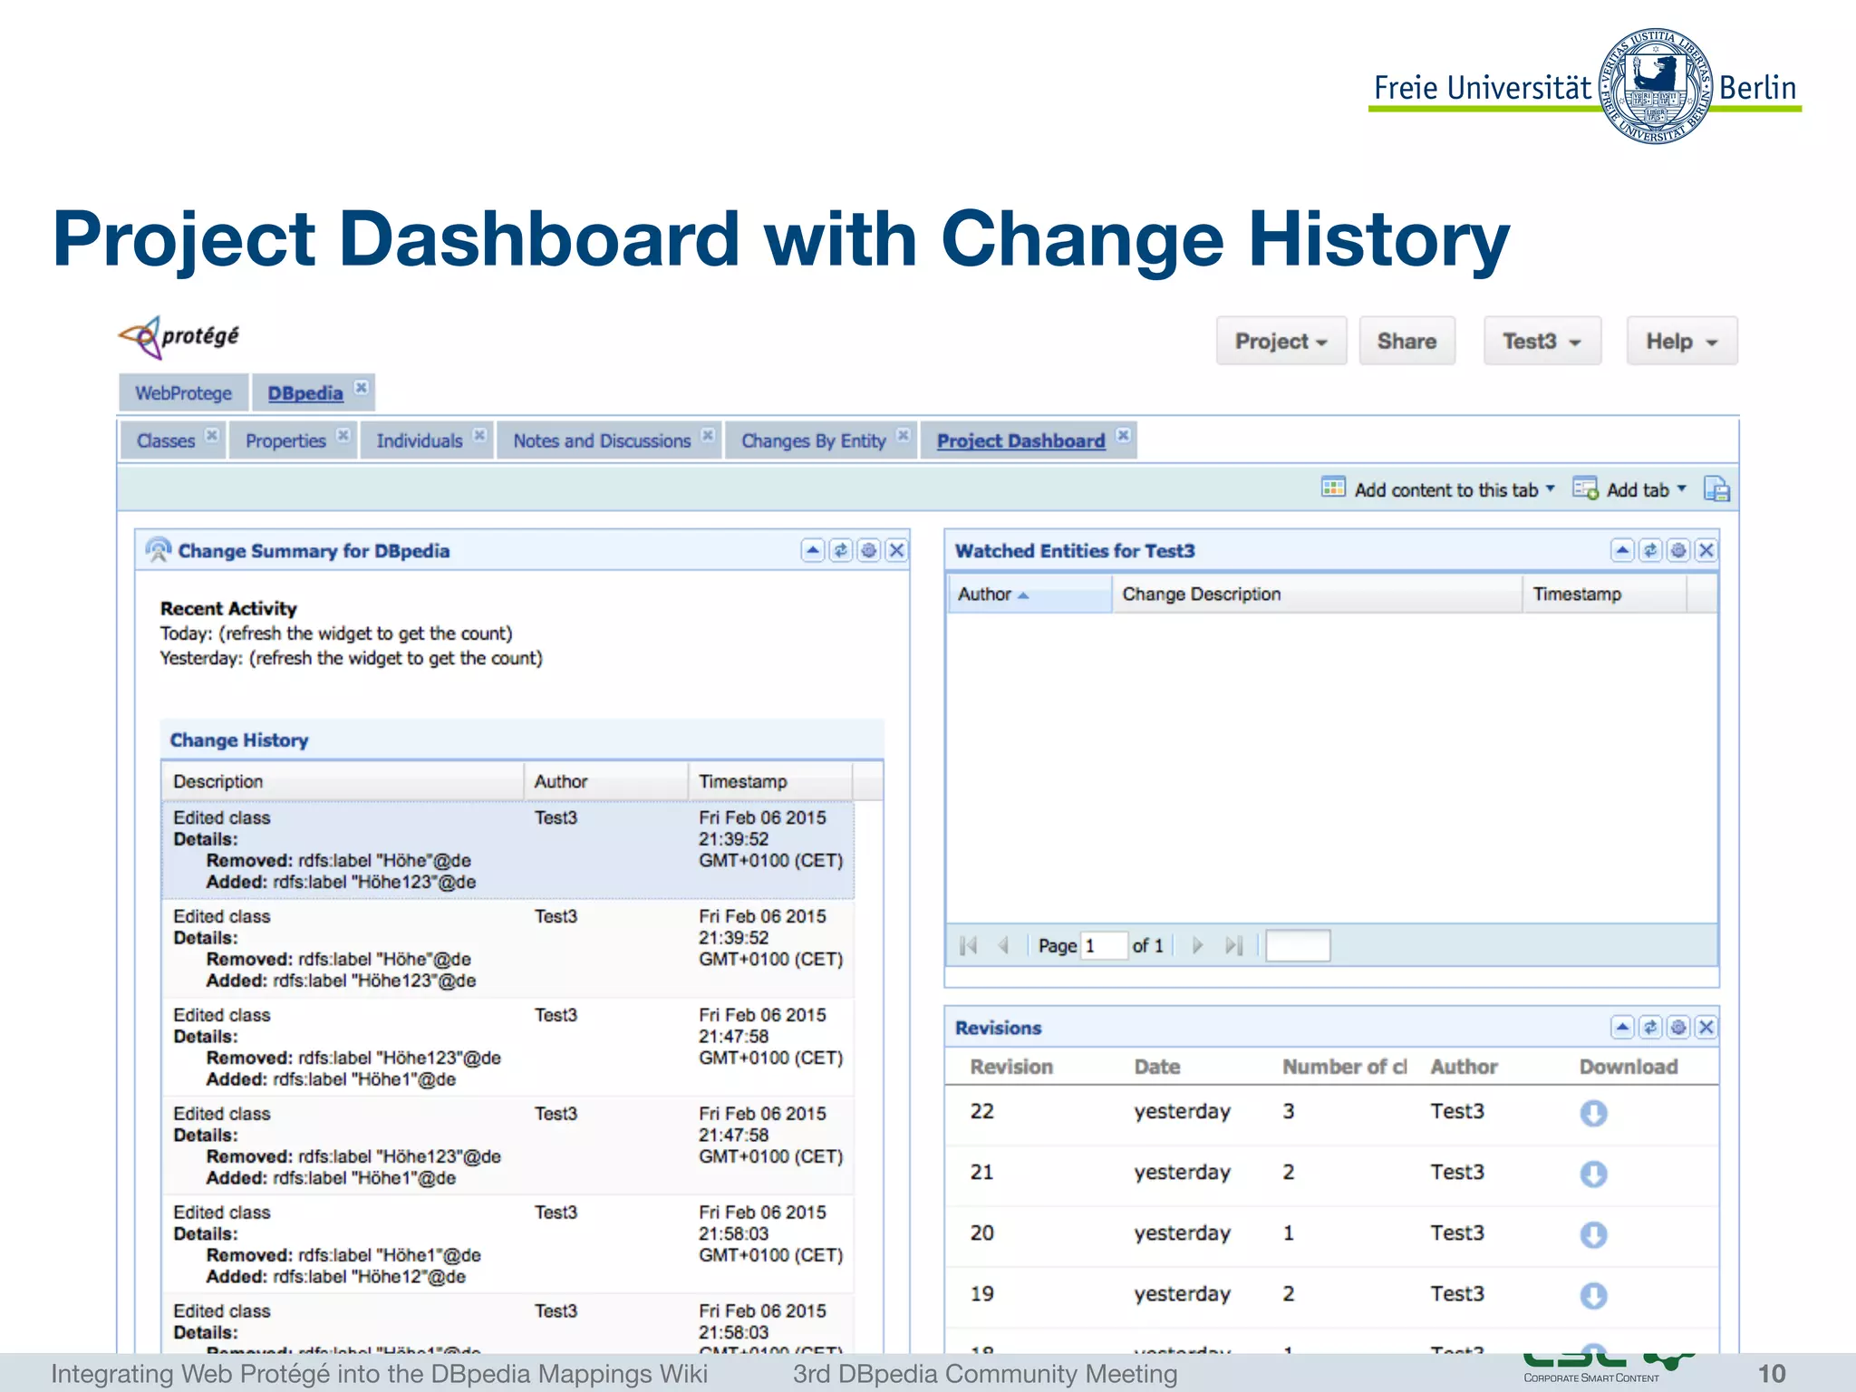Click the Number of changes column header
The image size is (1856, 1392).
(x=1345, y=1067)
